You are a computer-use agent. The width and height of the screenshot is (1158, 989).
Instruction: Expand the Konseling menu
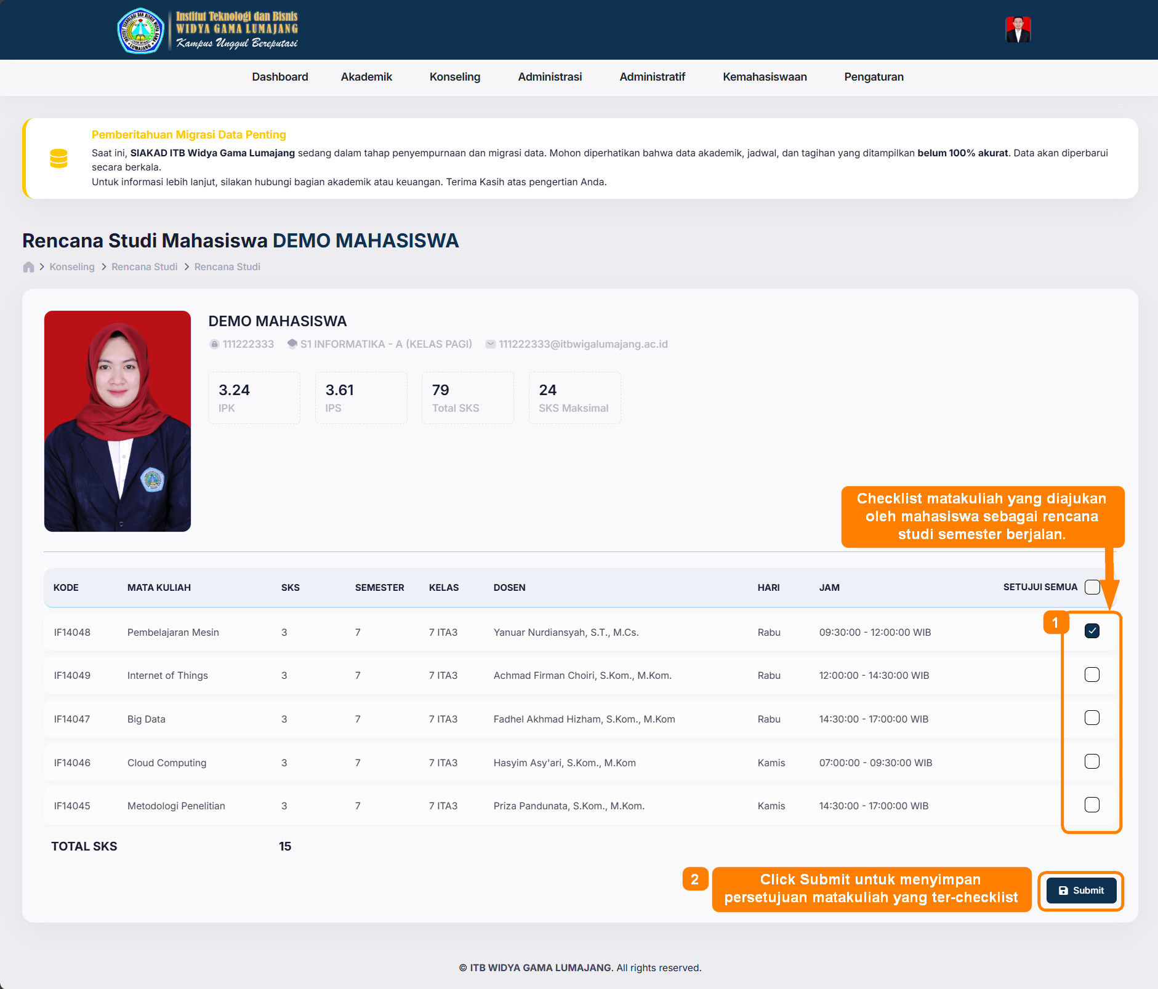click(x=454, y=77)
